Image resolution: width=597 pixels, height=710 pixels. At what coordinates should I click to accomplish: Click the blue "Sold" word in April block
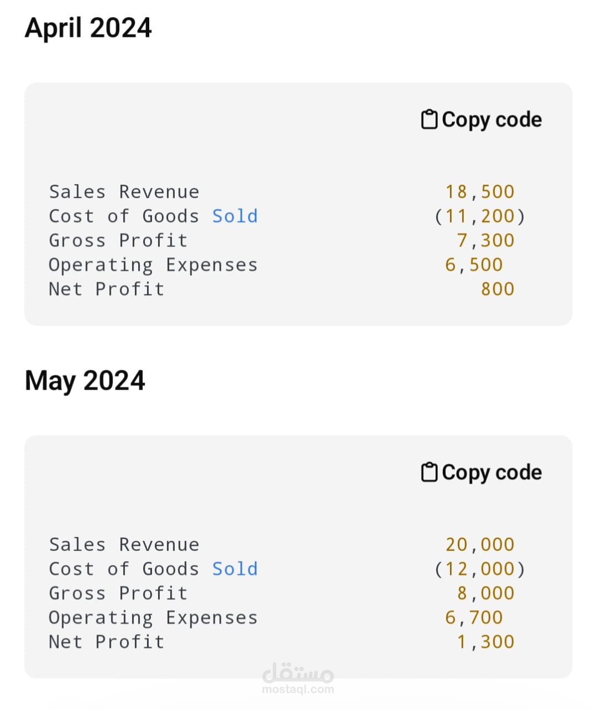(x=235, y=216)
